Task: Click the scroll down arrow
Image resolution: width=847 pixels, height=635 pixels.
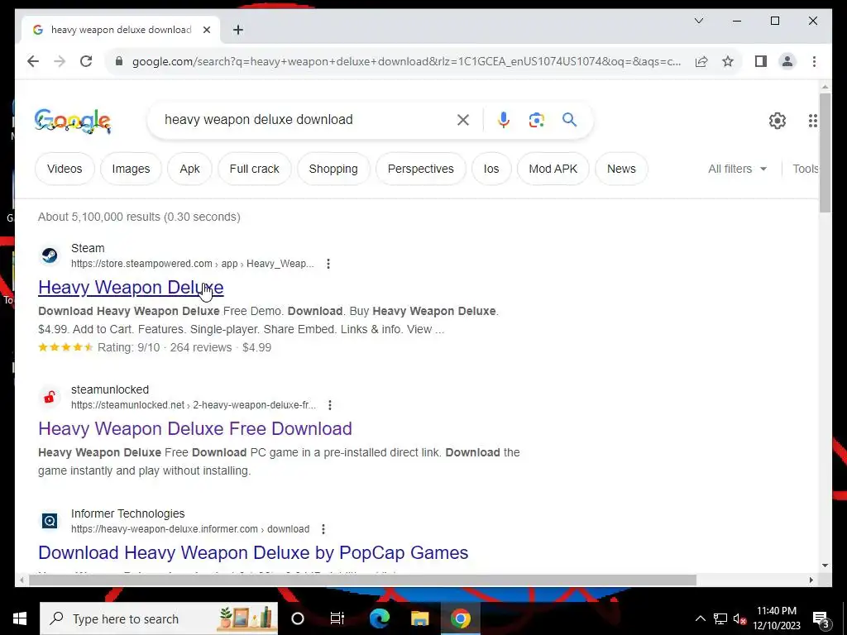Action: [825, 566]
